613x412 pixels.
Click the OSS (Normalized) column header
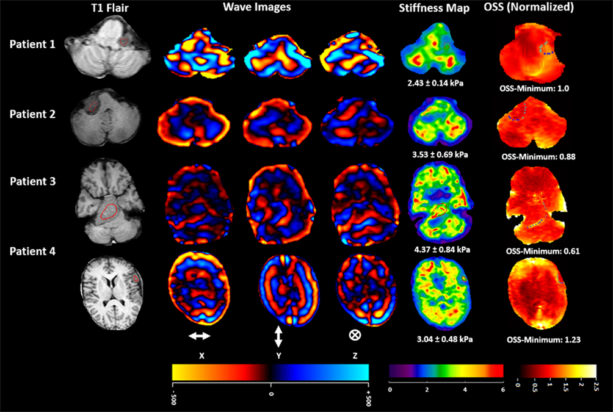(537, 8)
